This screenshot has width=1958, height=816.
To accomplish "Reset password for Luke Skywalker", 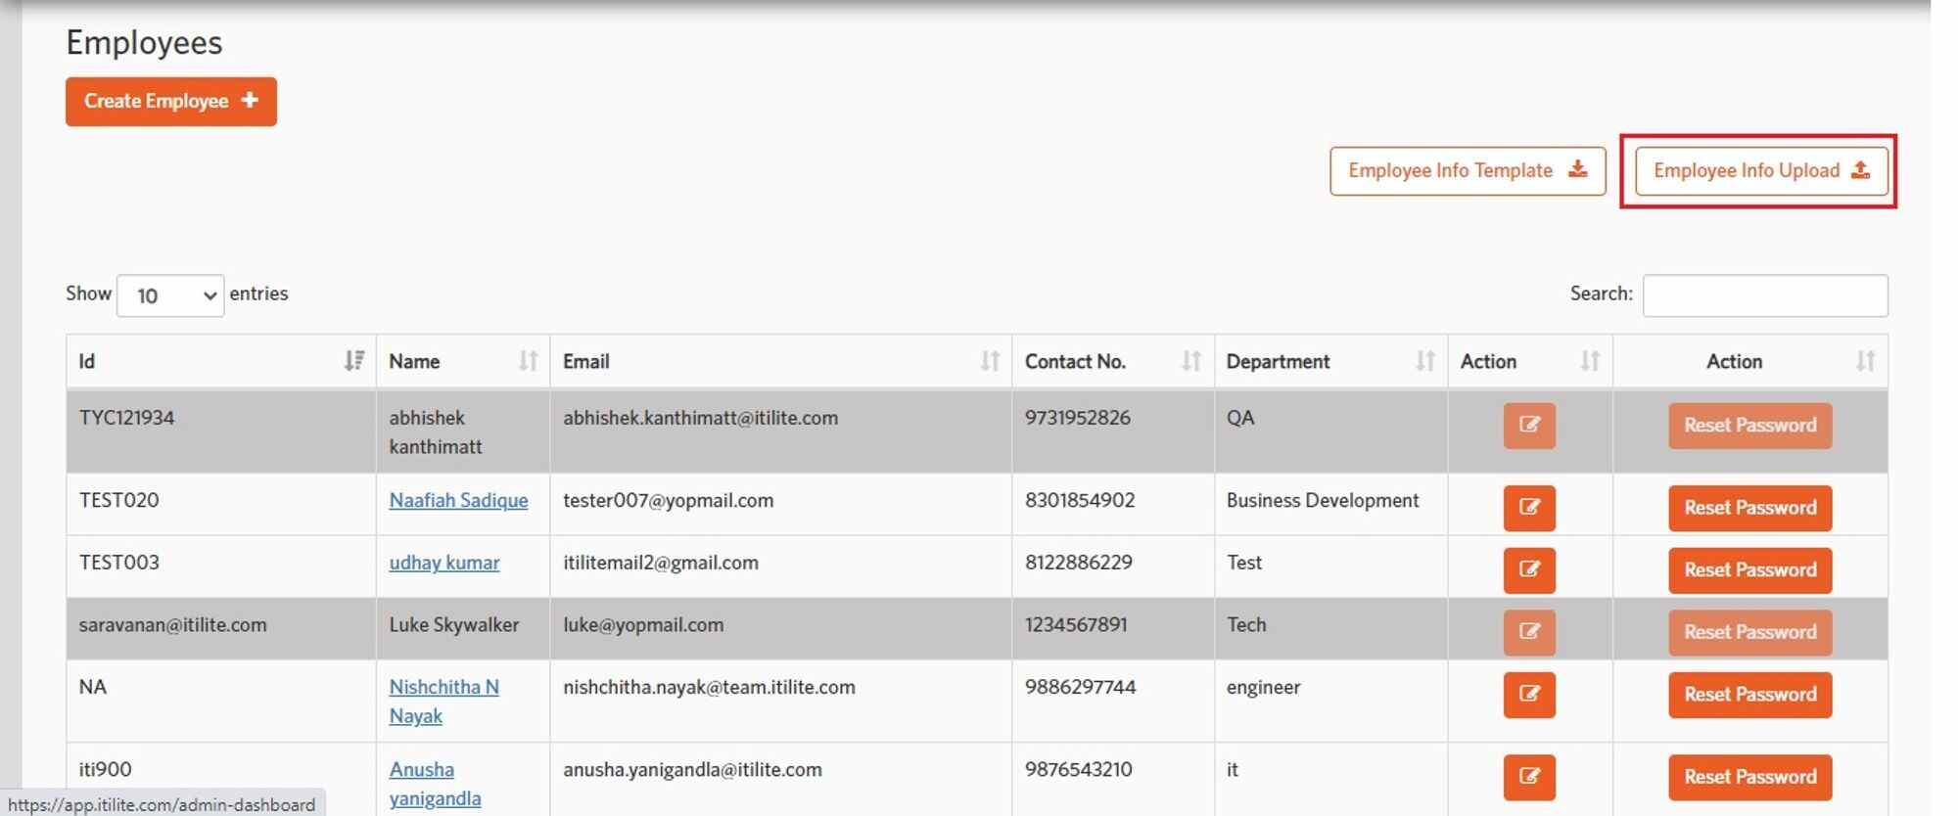I will 1749,632.
